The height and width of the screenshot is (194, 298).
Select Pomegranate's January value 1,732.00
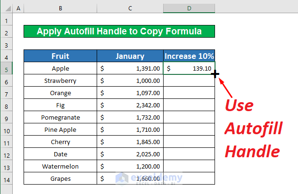click(130, 117)
